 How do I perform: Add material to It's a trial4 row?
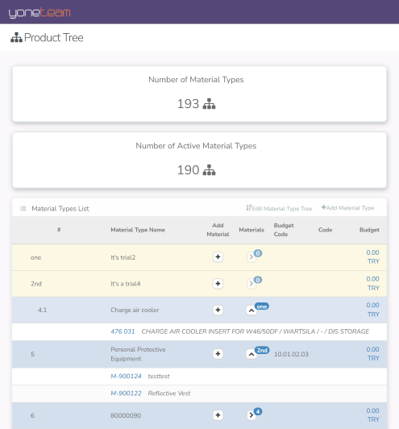218,284
